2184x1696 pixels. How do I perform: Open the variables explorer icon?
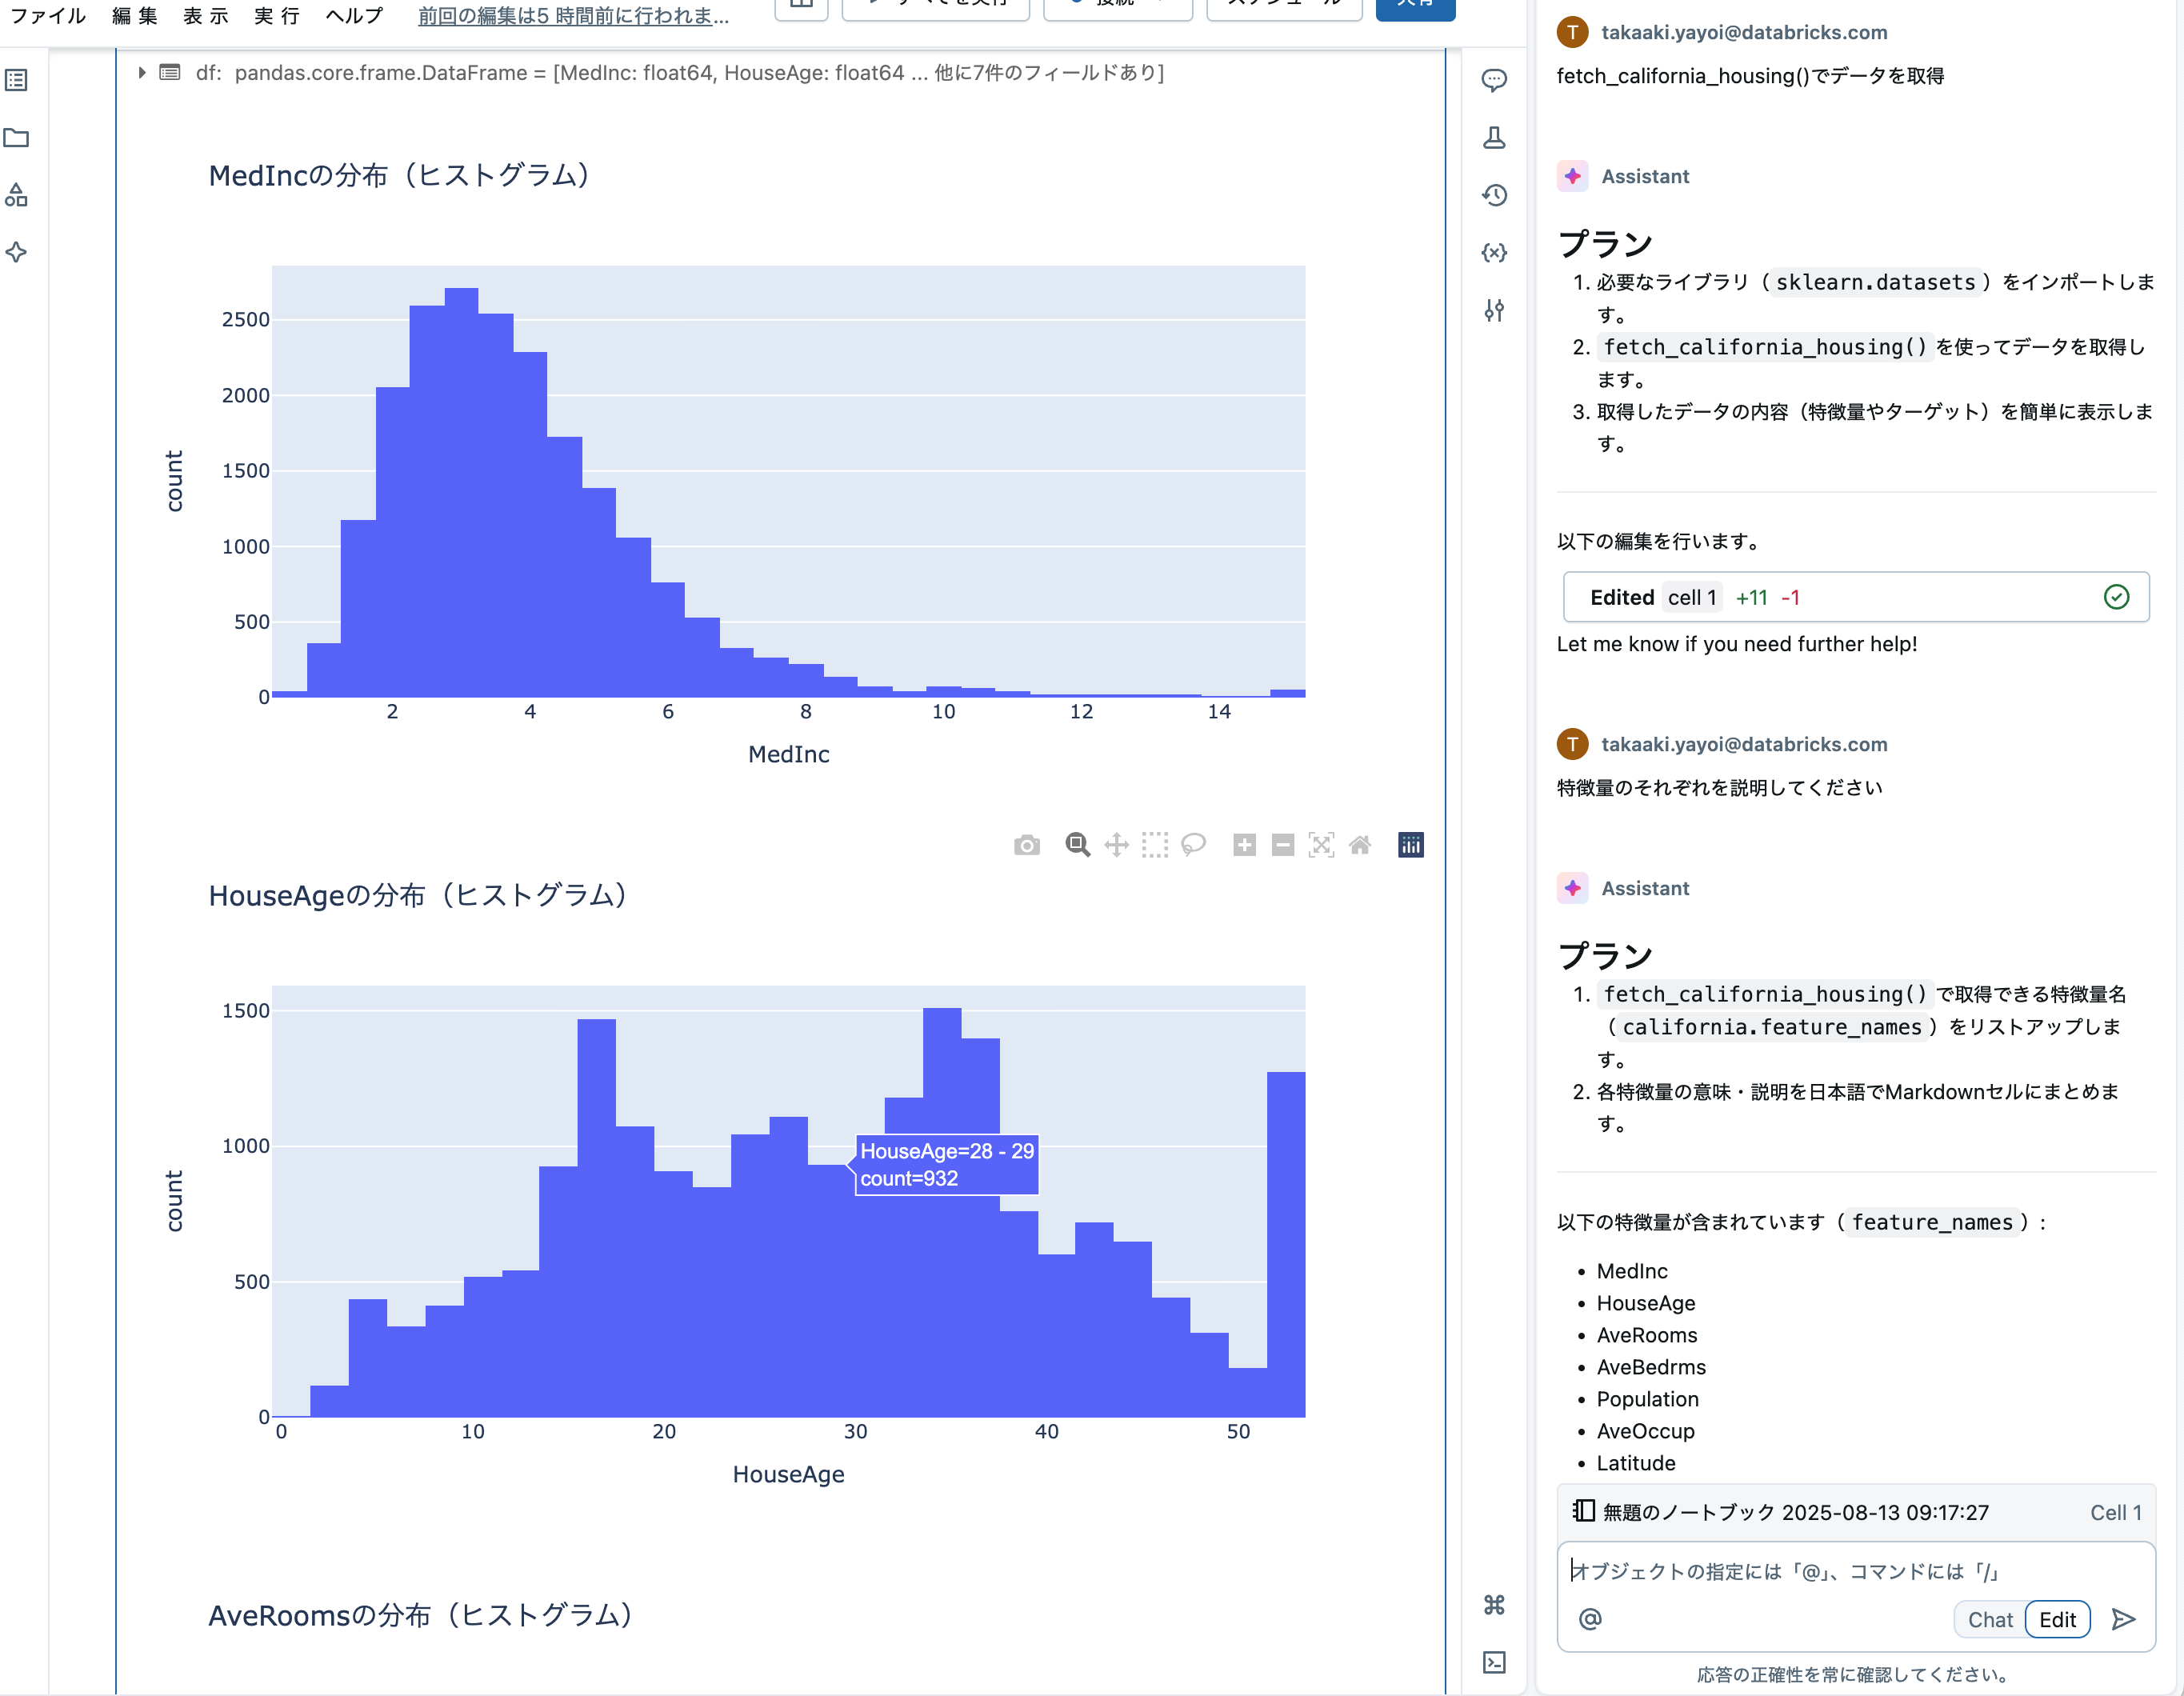point(1494,252)
